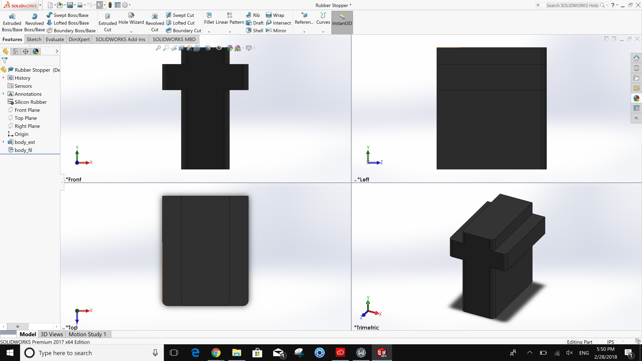Image resolution: width=642 pixels, height=361 pixels.
Task: Click the IPS unit system button
Action: click(610, 342)
